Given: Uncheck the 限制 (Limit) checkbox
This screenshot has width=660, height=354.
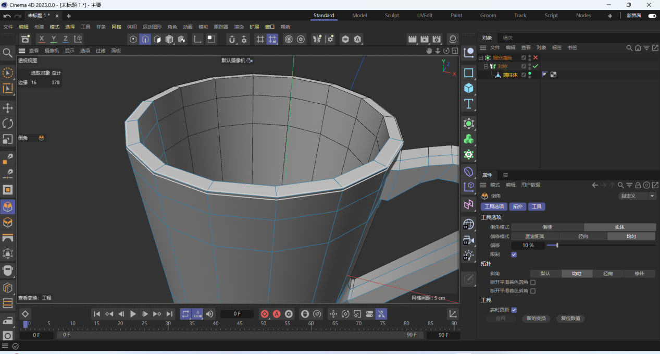Looking at the screenshot, I should 514,254.
